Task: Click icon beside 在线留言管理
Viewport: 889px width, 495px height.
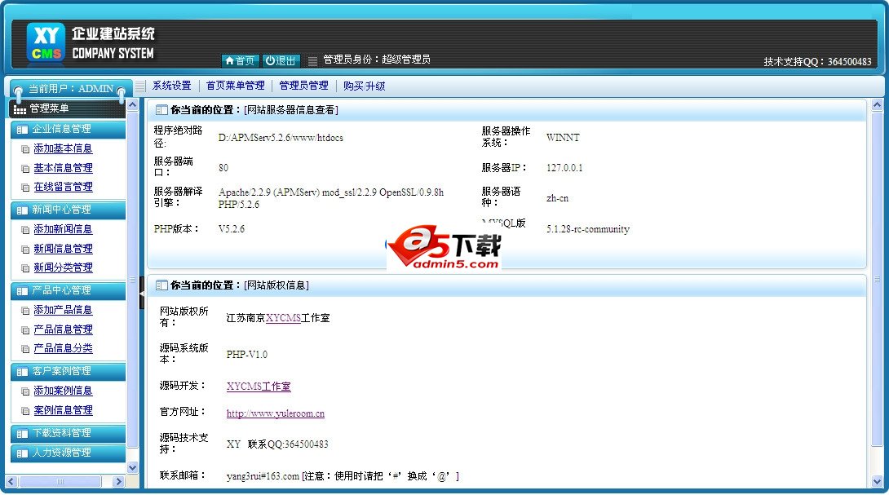Action: [x=25, y=188]
